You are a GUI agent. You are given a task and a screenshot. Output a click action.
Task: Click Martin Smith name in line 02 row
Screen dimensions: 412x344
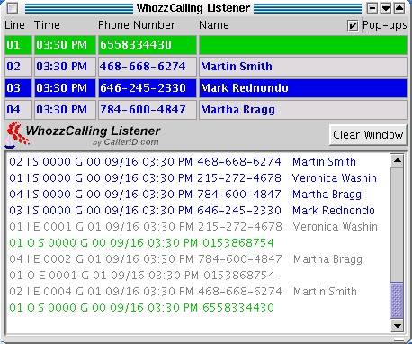[303, 67]
